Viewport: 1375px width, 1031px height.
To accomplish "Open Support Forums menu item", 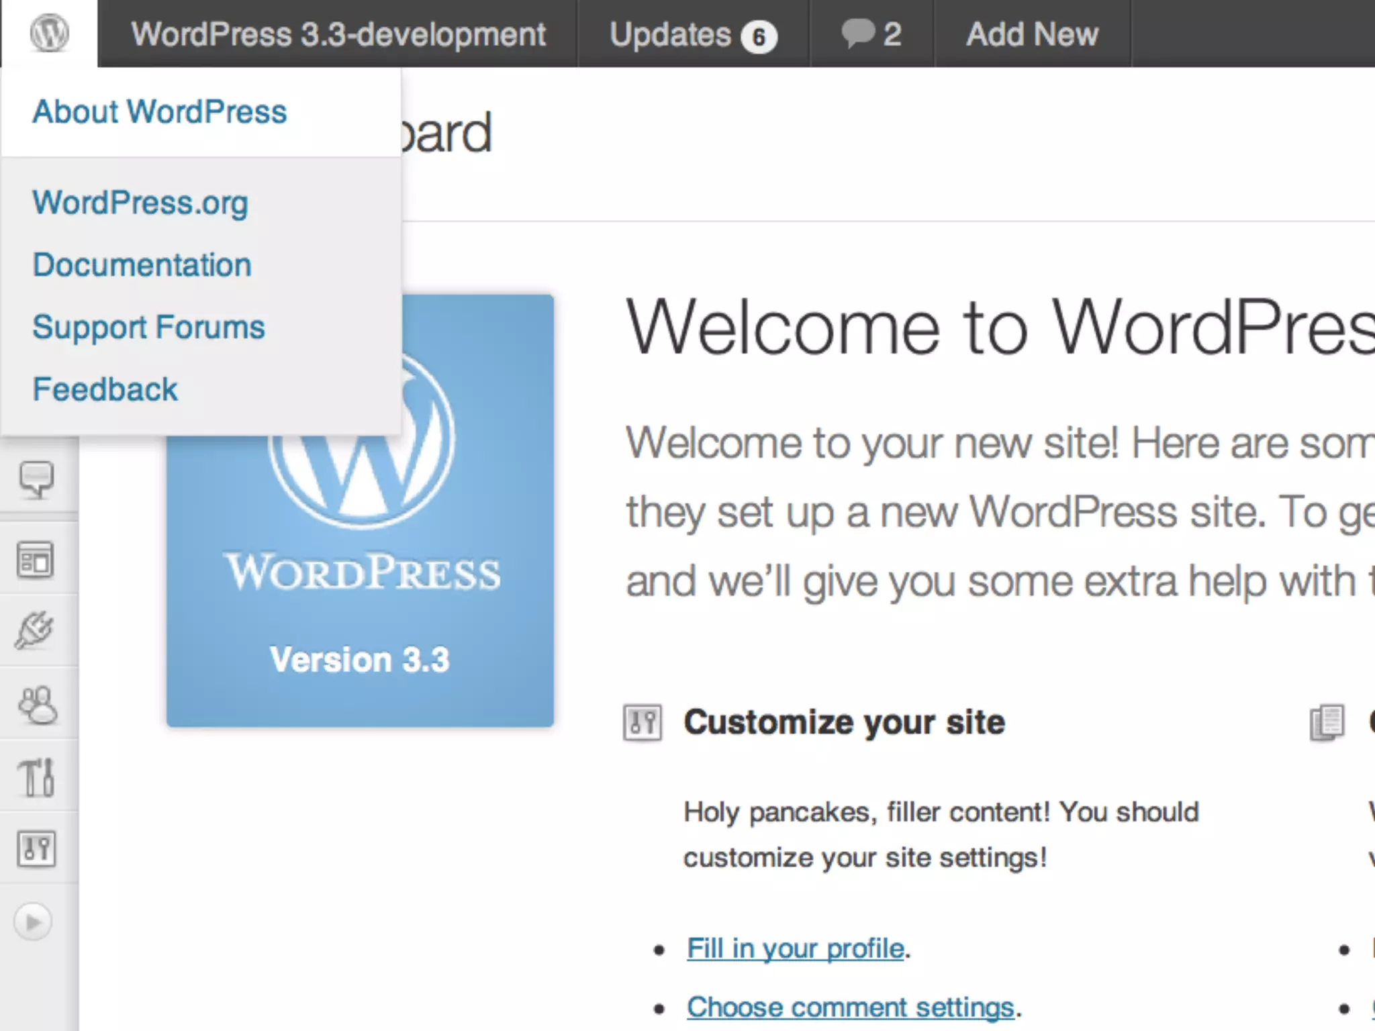I will [x=149, y=328].
